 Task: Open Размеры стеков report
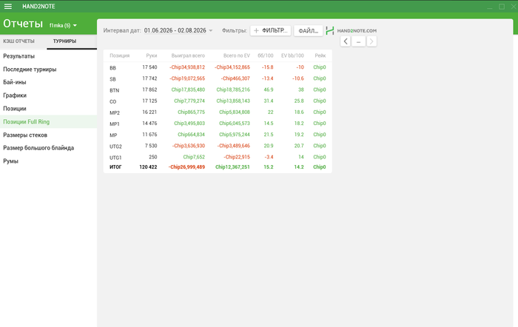pos(48,135)
